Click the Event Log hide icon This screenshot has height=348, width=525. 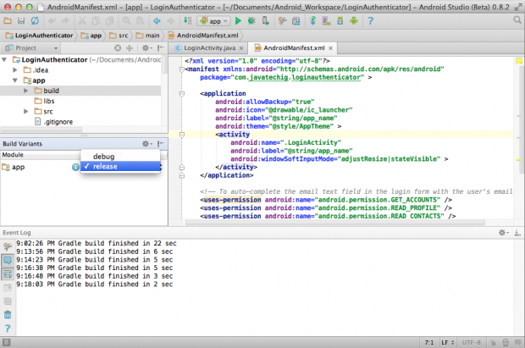click(517, 233)
